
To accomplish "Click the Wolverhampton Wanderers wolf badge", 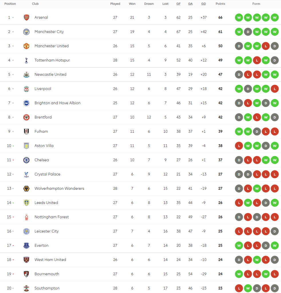I will pos(26,189).
